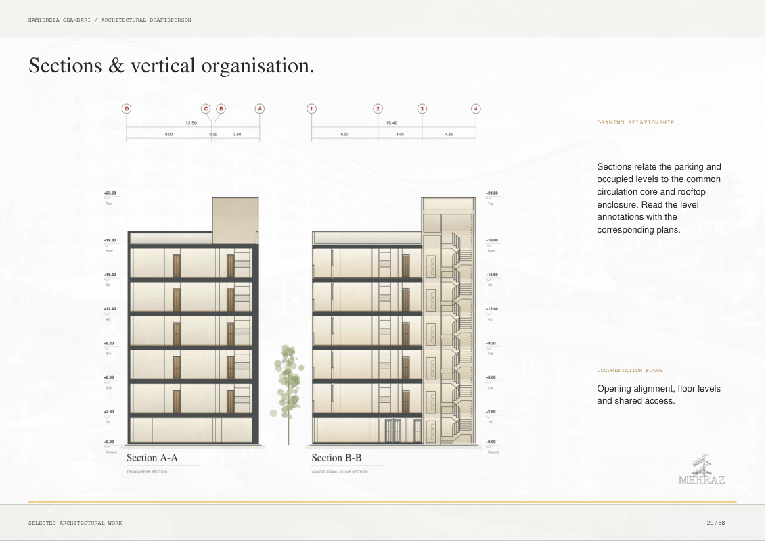Select grid marker 3 circle
This screenshot has width=766, height=541.
point(422,109)
